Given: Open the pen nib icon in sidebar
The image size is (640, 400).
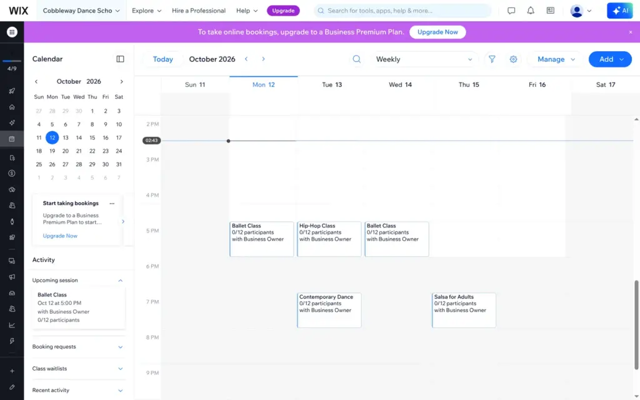Looking at the screenshot, I should tap(12, 222).
